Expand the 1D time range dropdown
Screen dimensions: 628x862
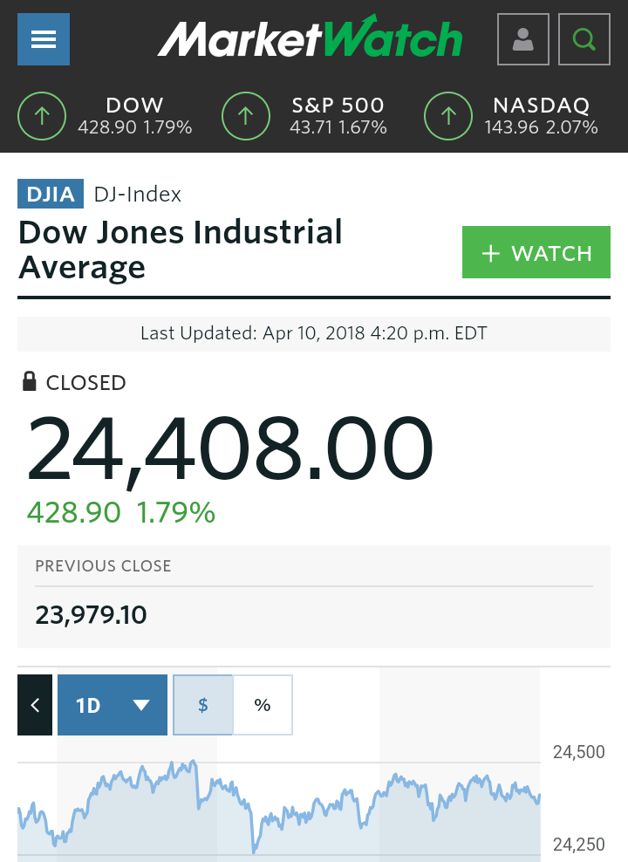click(x=113, y=705)
